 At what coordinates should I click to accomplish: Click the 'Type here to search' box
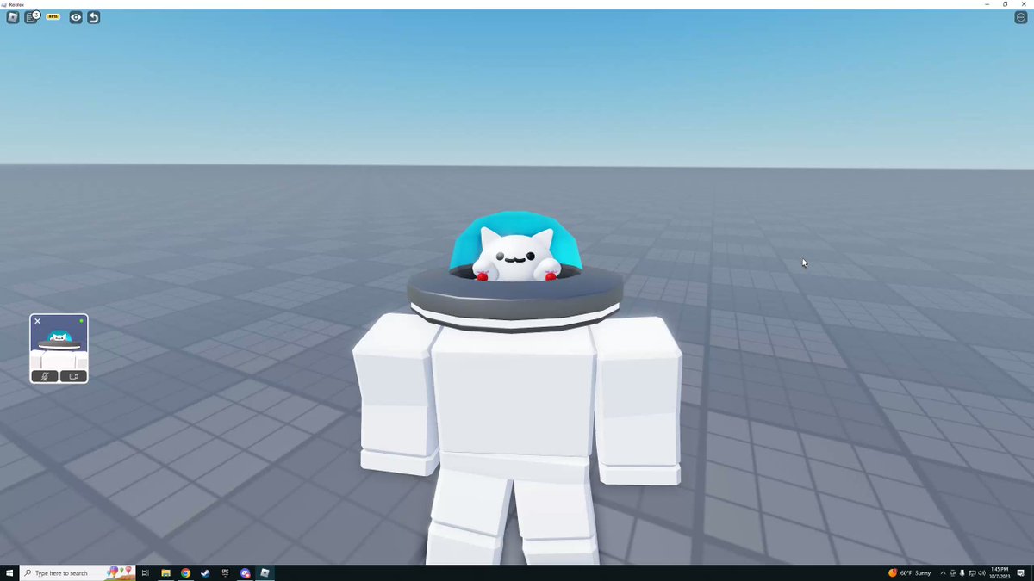79,572
